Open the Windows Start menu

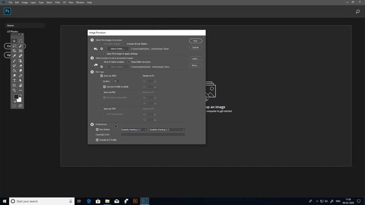[x=5, y=201]
